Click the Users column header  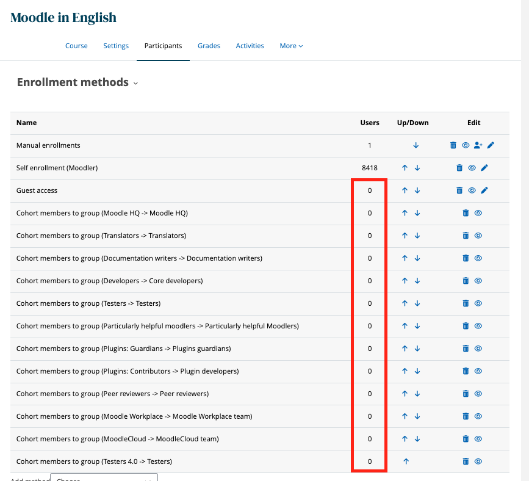pos(370,123)
